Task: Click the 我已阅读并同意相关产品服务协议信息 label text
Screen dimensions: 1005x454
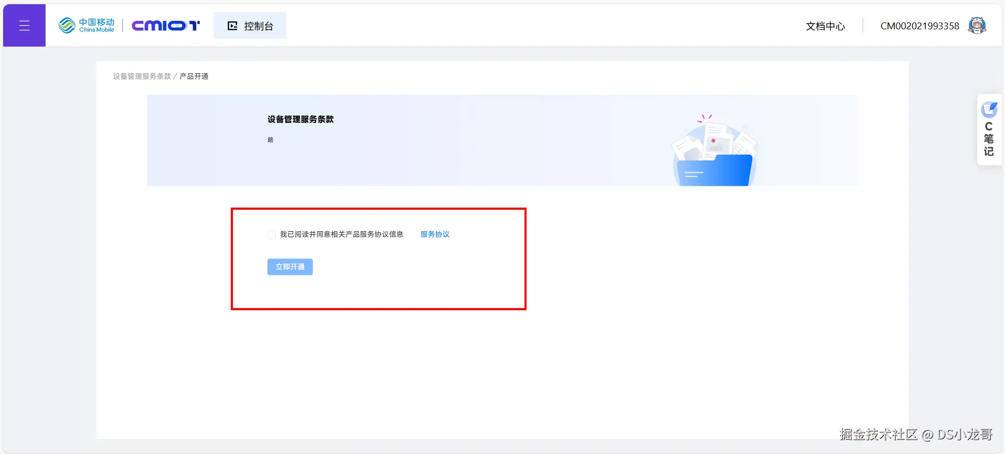Action: click(x=341, y=234)
